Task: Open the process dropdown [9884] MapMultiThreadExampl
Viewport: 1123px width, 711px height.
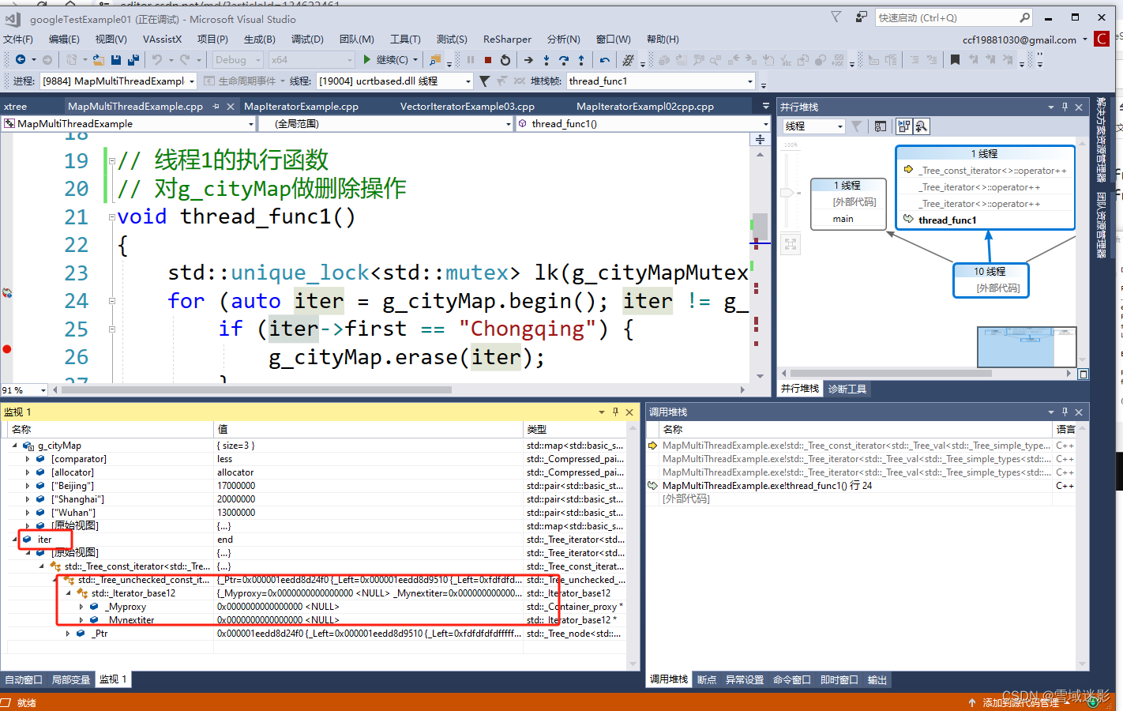Action: 192,81
